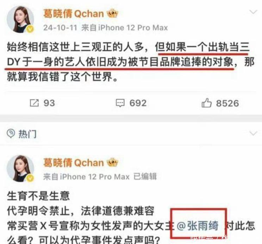Select the 热门 tab label

click(27, 134)
